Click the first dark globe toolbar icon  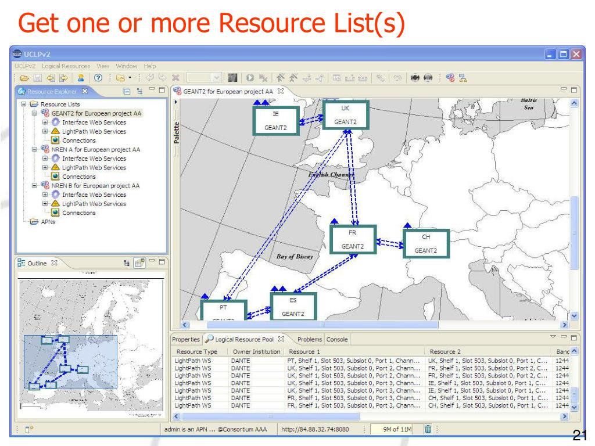coord(415,78)
